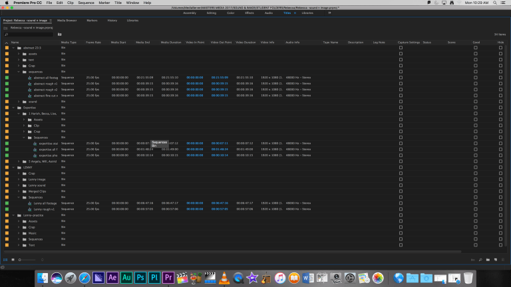Launch Adobe Audition from the dock
The width and height of the screenshot is (511, 287).
pyautogui.click(x=126, y=277)
